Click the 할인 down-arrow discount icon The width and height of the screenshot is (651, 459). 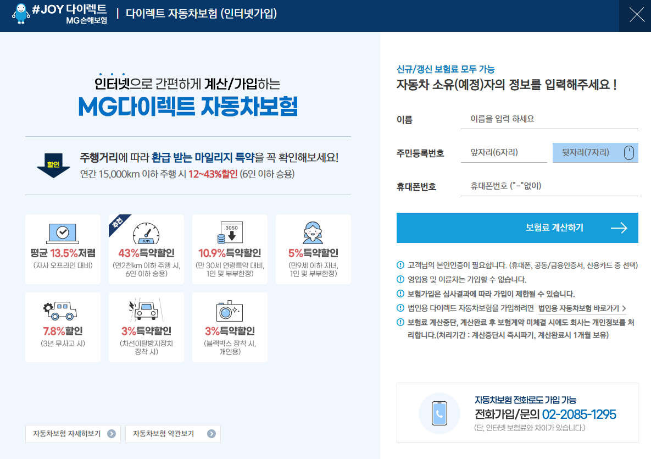click(x=53, y=165)
